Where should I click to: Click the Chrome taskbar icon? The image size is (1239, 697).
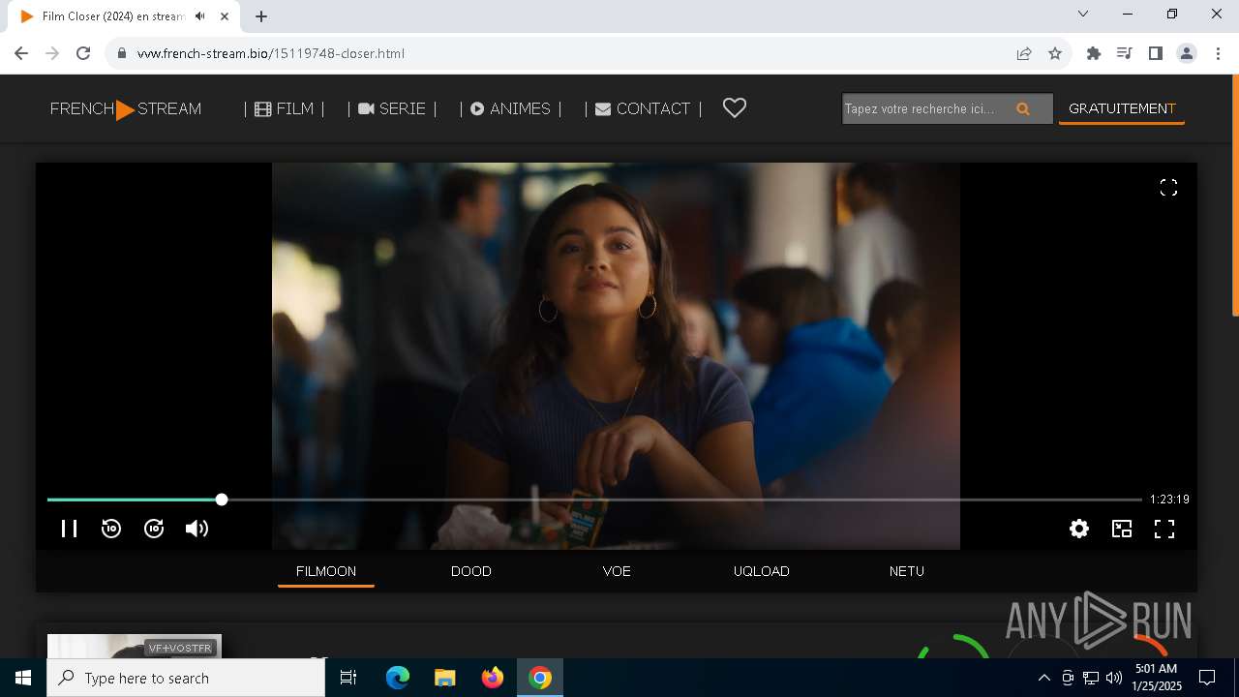[x=540, y=678]
